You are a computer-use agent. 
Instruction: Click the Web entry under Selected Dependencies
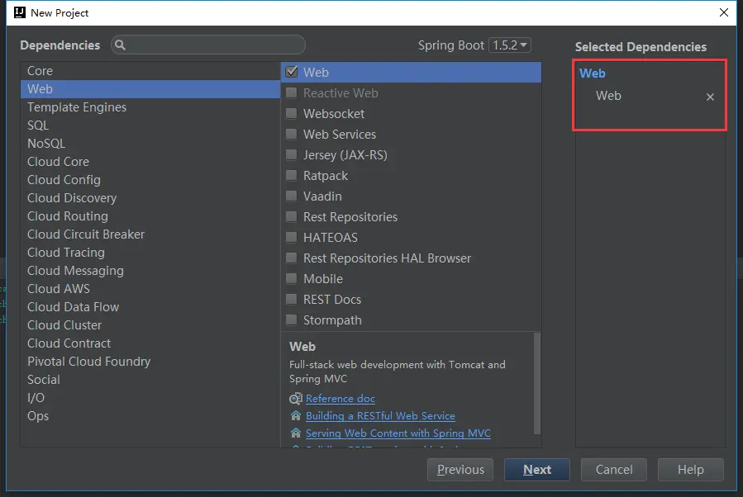(x=608, y=96)
